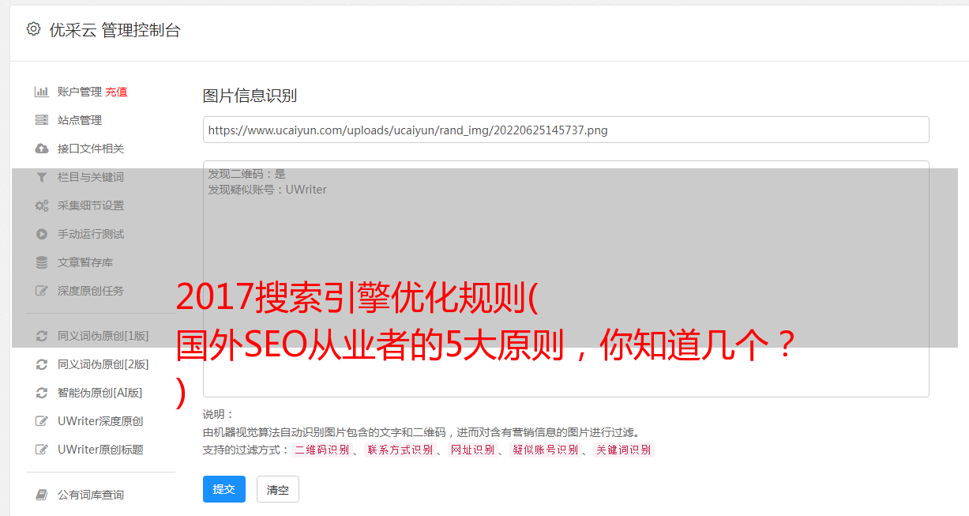
Task: Open 手动运行测试 menu item
Action: 91,234
